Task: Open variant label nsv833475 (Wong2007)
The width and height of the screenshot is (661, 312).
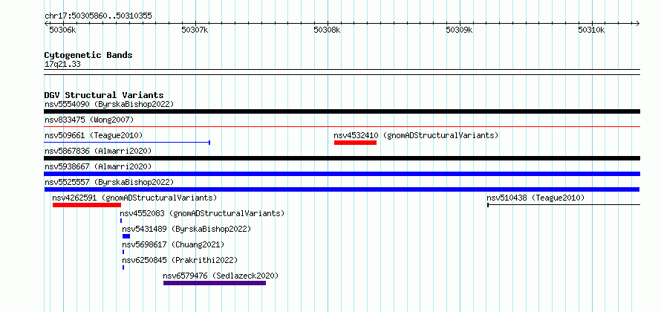Action: pos(89,120)
